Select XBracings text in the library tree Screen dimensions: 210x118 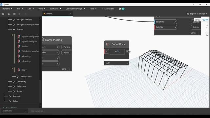[x=26, y=61]
